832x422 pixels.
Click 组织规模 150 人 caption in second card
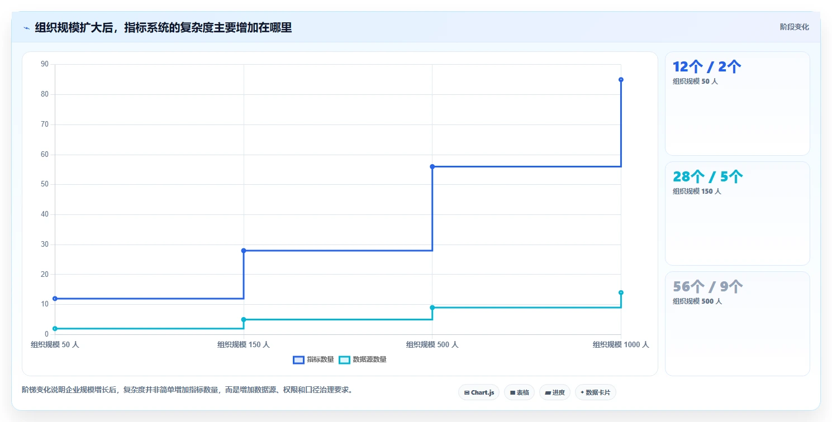697,191
